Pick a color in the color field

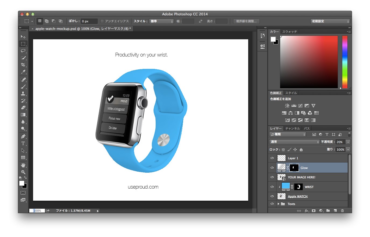(309, 62)
